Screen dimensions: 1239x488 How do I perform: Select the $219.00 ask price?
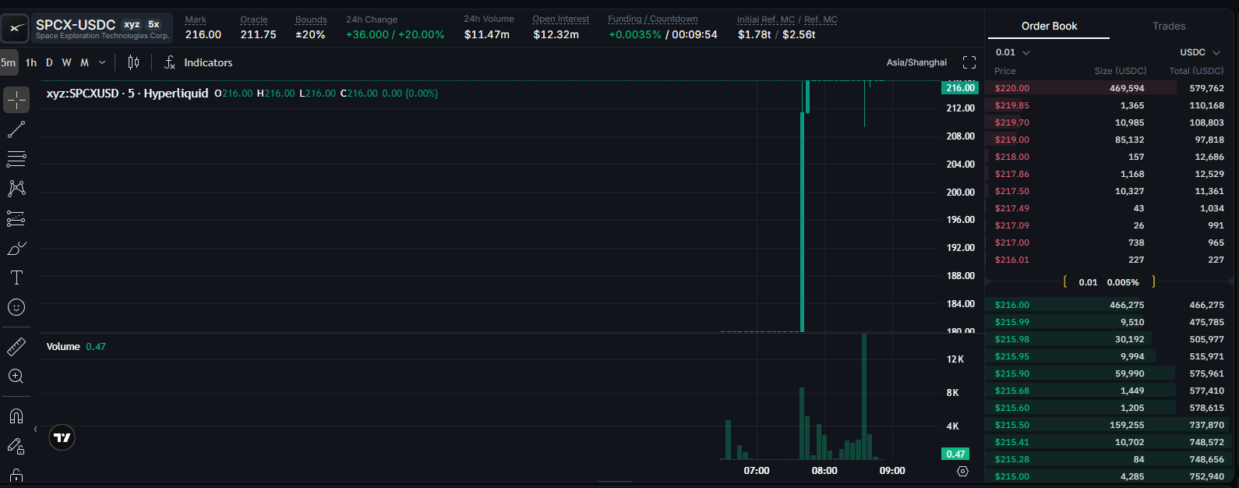click(x=1011, y=140)
